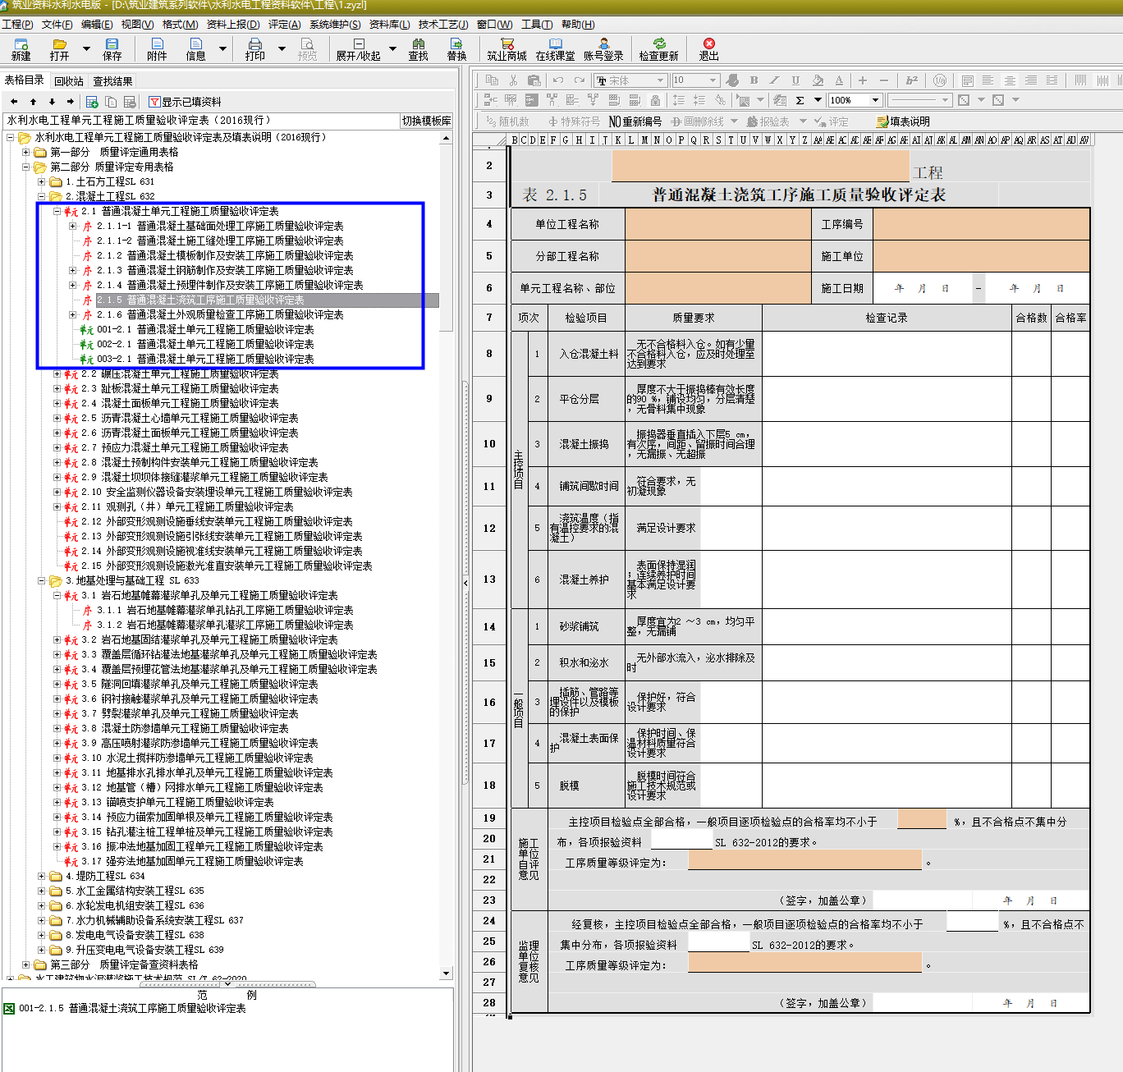Click the 打开 (Open) folder icon
The width and height of the screenshot is (1123, 1072).
[59, 49]
